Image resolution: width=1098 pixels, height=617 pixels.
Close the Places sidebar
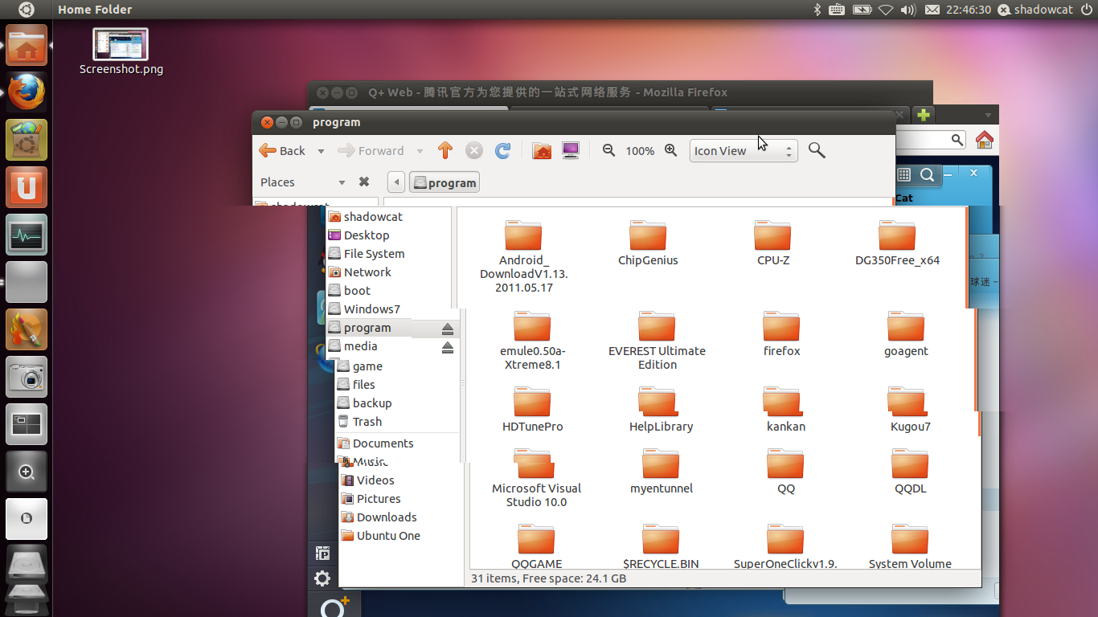tap(364, 182)
